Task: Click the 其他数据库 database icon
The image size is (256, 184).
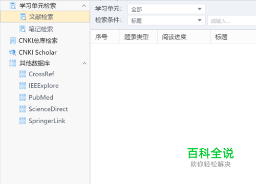Action: pos(13,63)
